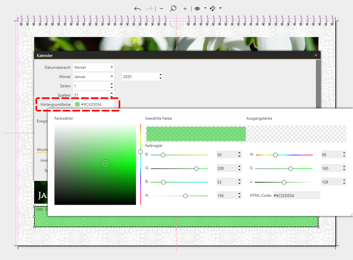The height and width of the screenshot is (260, 353).
Task: Open the Monat dropdown showing Januar
Action: click(x=112, y=77)
